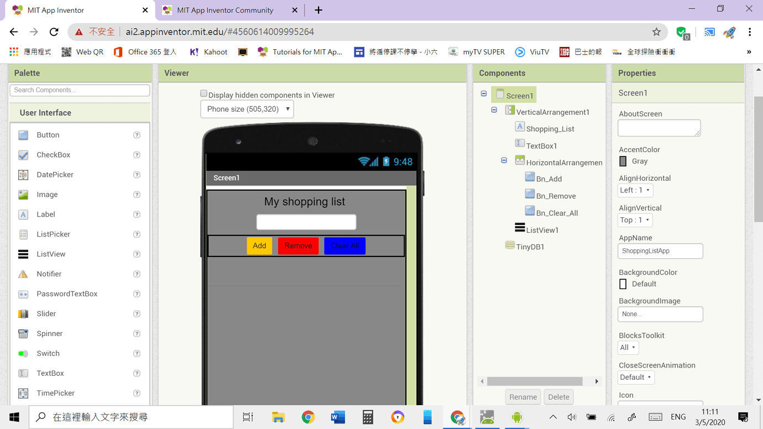Bookmark this page with the star icon

click(x=656, y=32)
